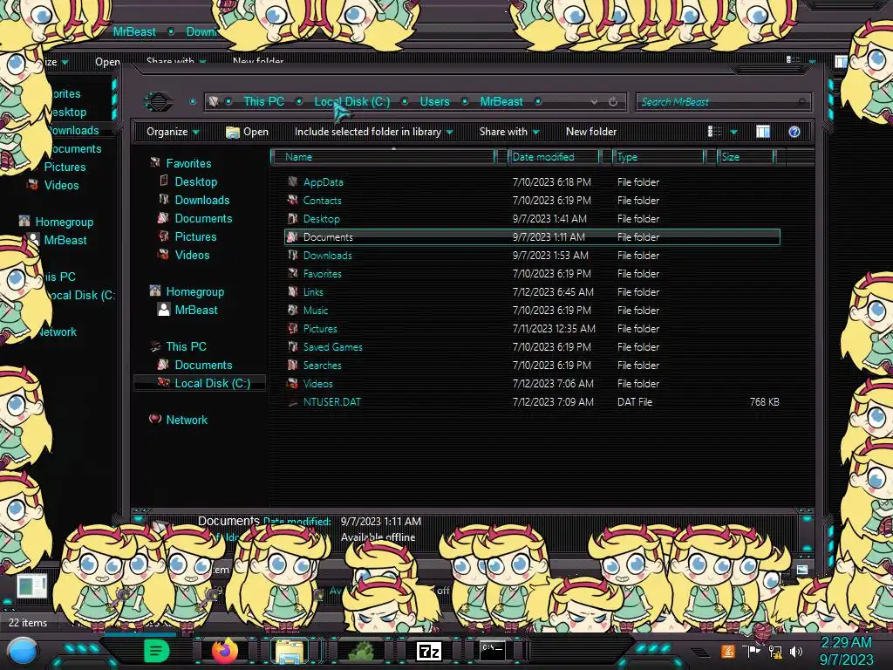Select the Links folder icon
This screenshot has height=670, width=893.
(x=293, y=291)
